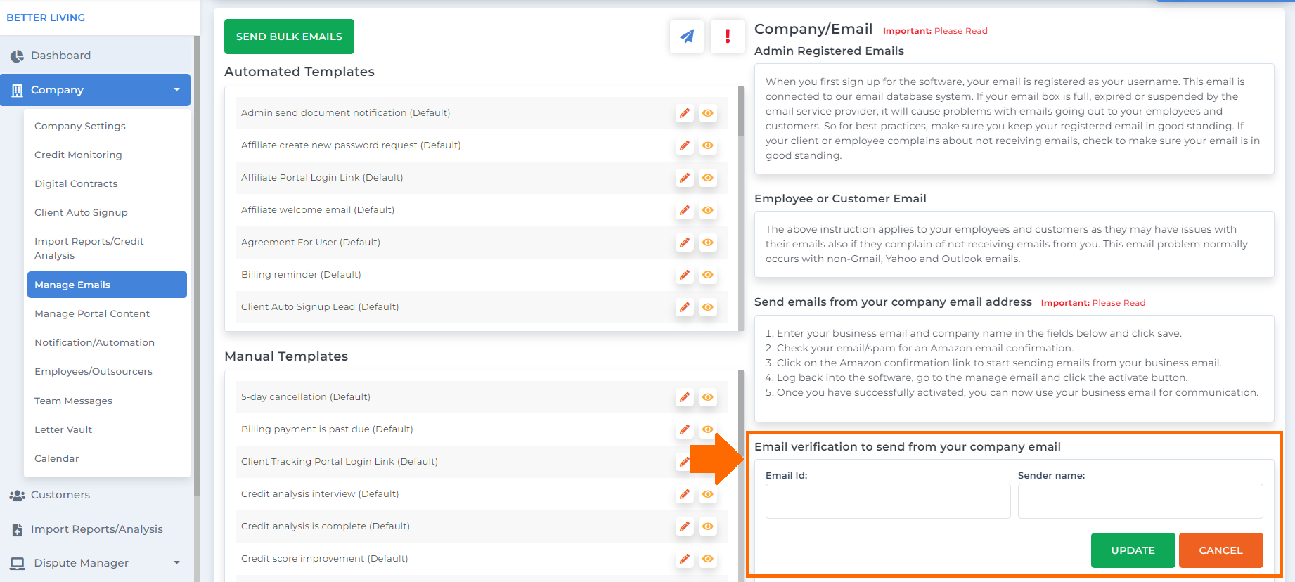Click the paper plane send icon
Screen dimensions: 1295x582
click(x=687, y=36)
